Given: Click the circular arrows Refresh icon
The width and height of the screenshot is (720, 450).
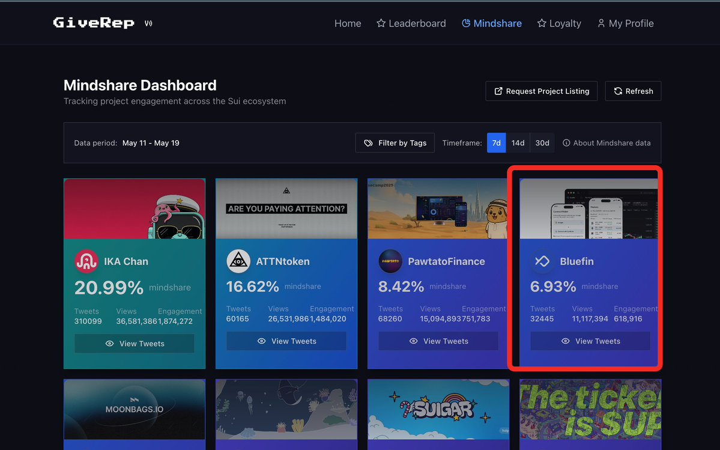Looking at the screenshot, I should 618,91.
